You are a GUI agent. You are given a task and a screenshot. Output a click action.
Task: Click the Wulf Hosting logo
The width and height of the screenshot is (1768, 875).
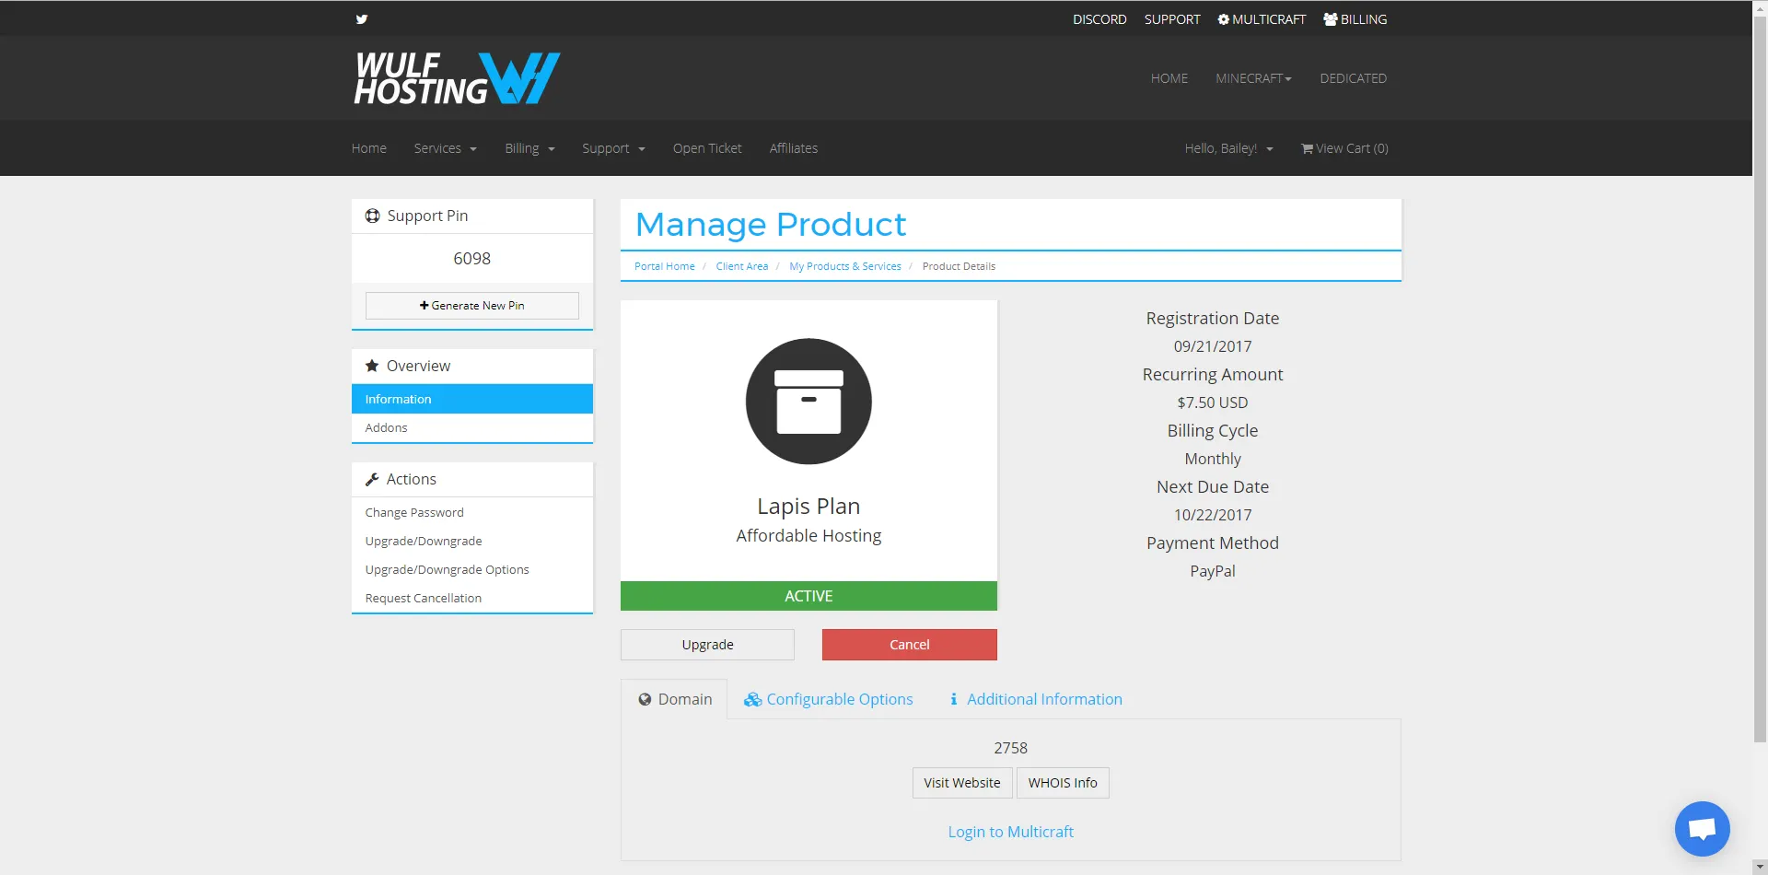coord(457,78)
